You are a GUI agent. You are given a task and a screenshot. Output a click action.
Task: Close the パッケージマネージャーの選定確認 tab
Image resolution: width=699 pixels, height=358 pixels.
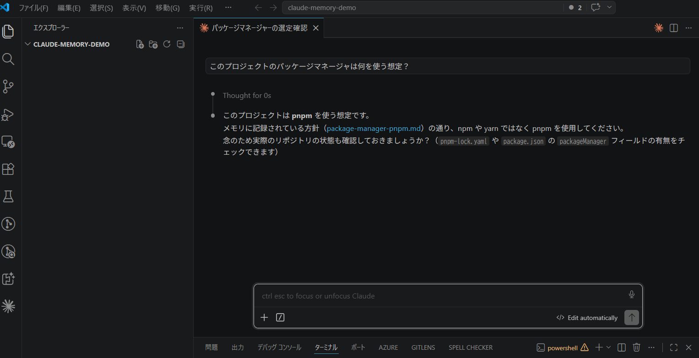[315, 28]
